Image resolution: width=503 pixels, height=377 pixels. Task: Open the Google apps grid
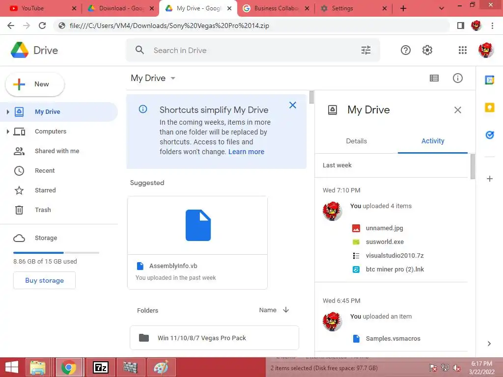point(463,50)
